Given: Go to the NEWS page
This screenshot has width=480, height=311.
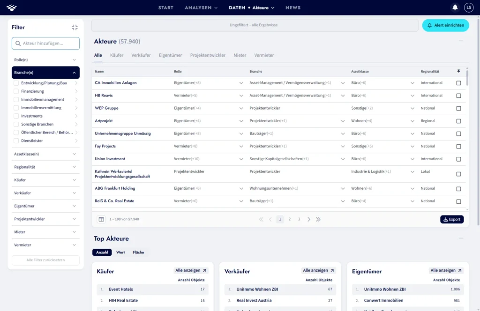Looking at the screenshot, I should tap(292, 7).
